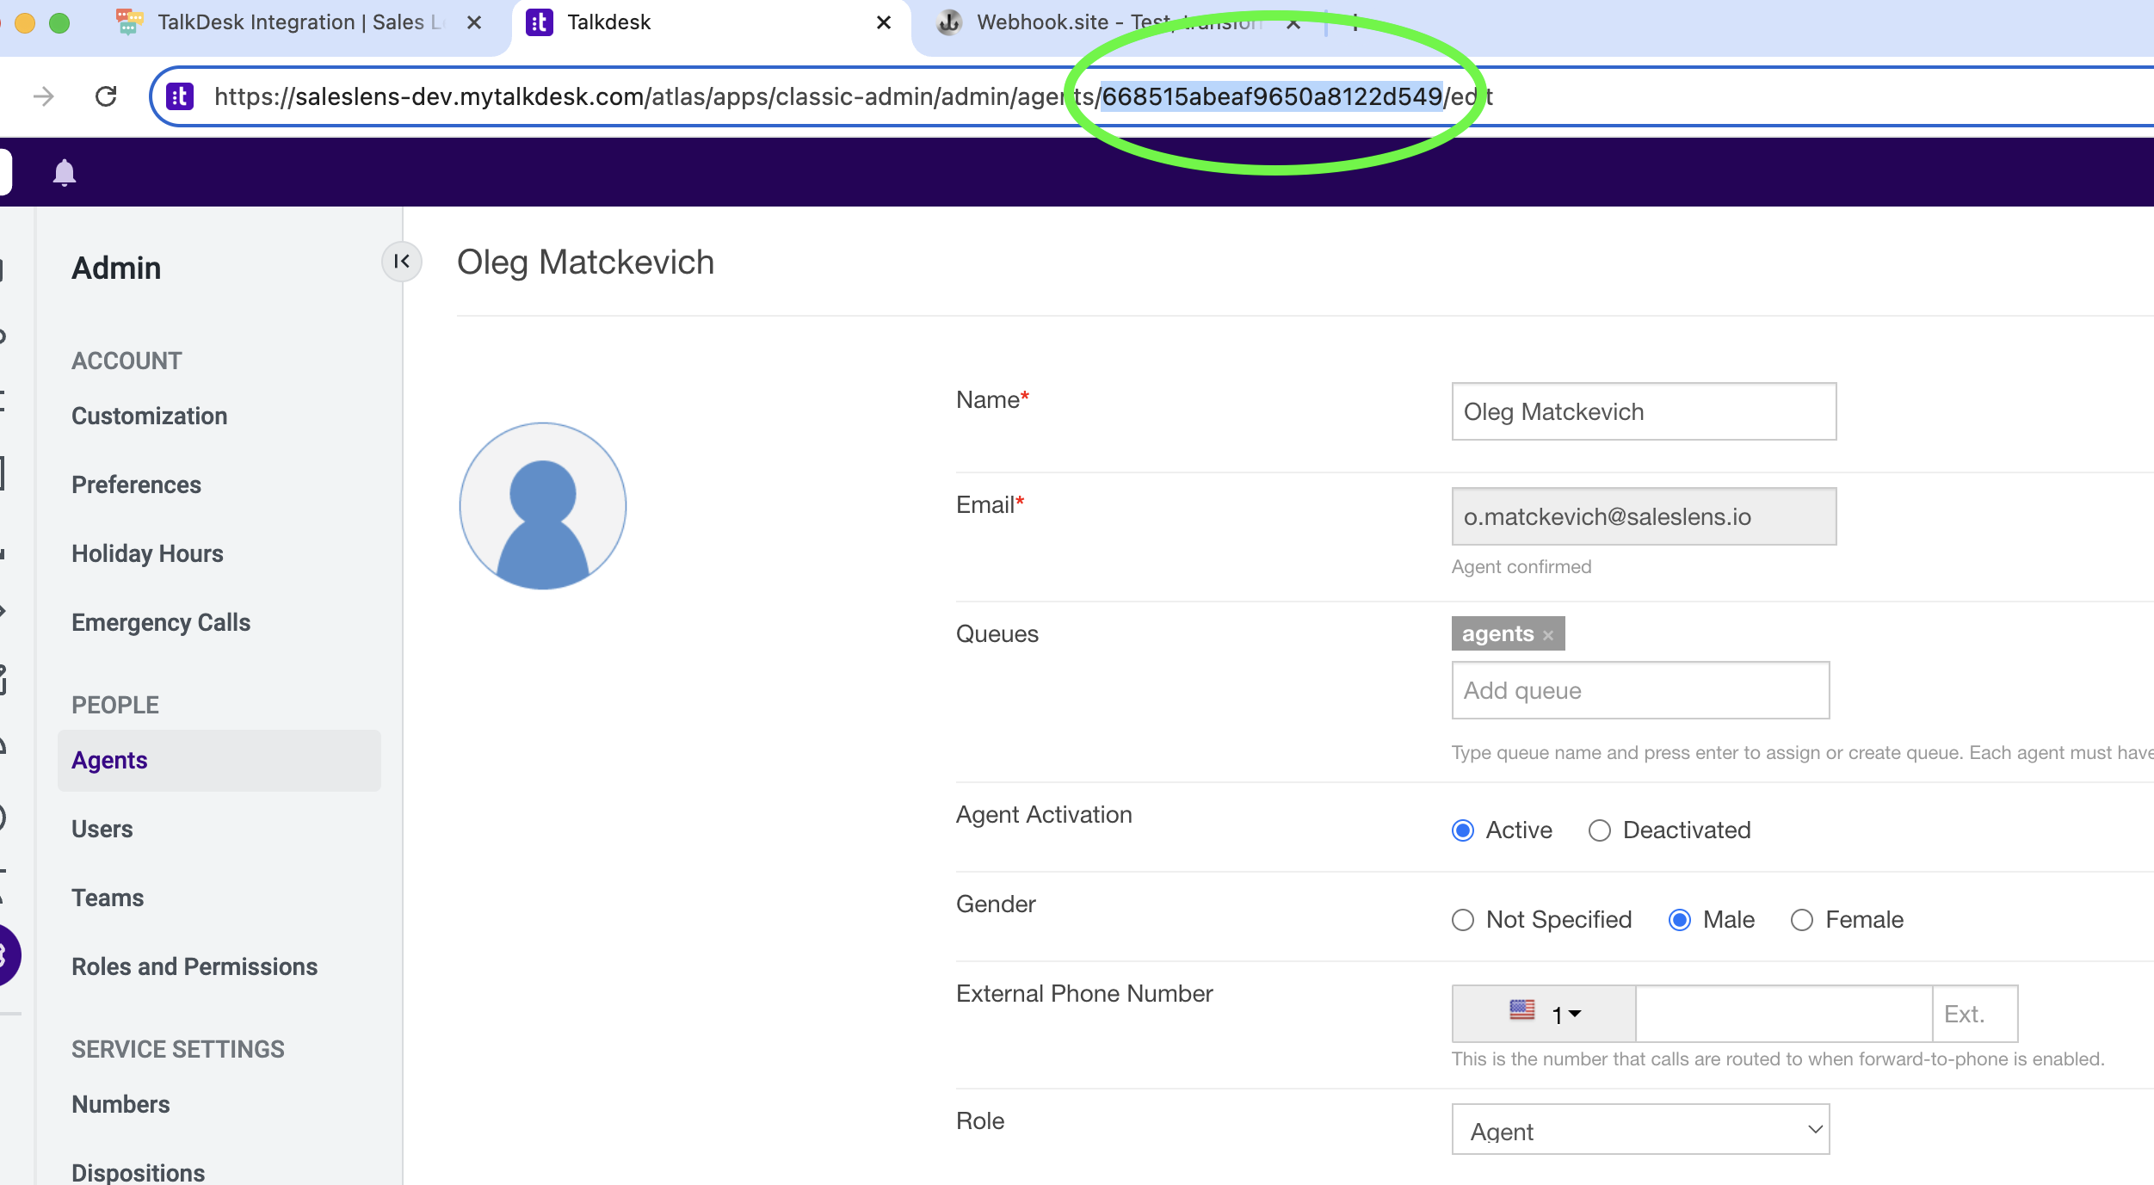Open the Role dropdown
The height and width of the screenshot is (1185, 2154).
click(x=1640, y=1131)
